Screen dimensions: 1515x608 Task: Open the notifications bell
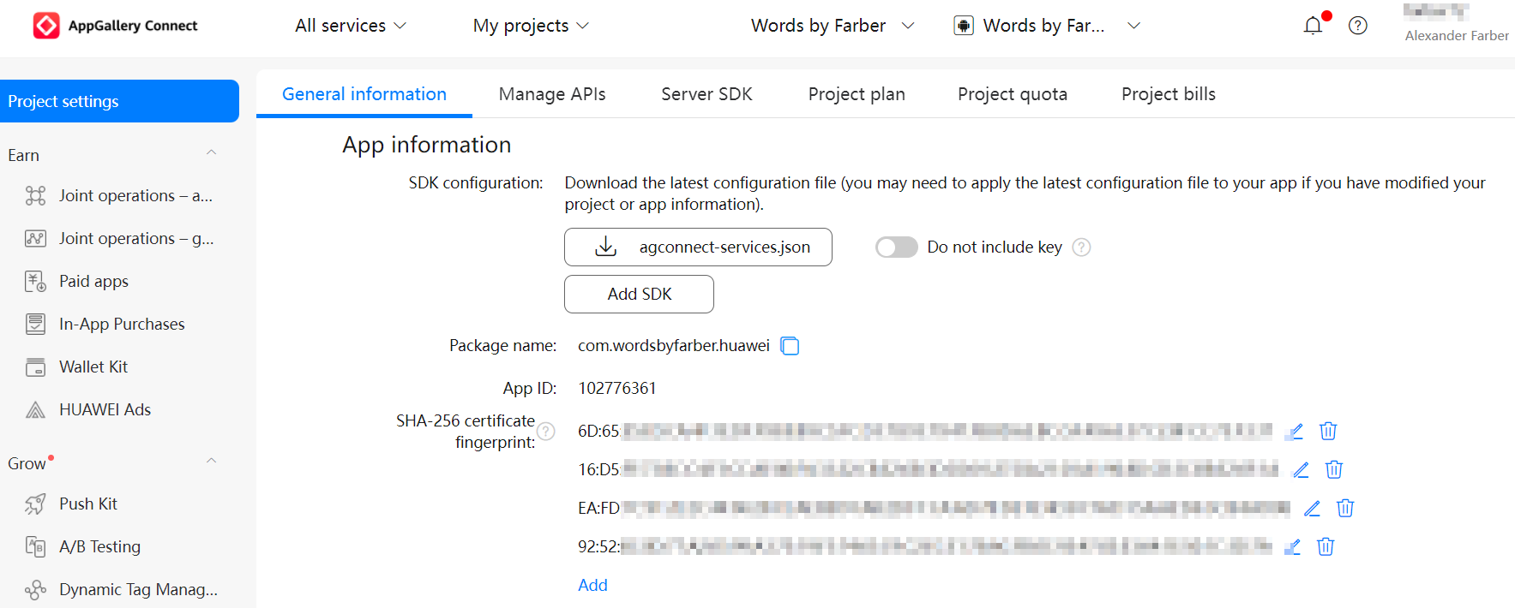[1313, 26]
